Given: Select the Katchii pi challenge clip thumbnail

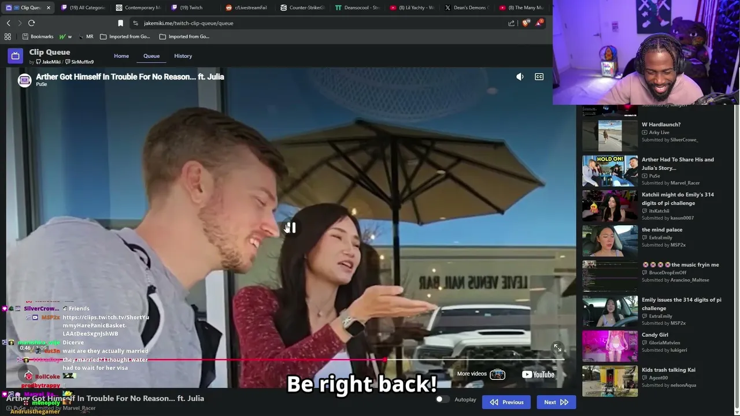Looking at the screenshot, I should pyautogui.click(x=610, y=206).
